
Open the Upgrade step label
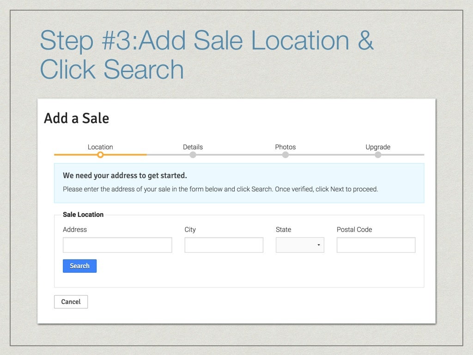(378, 147)
